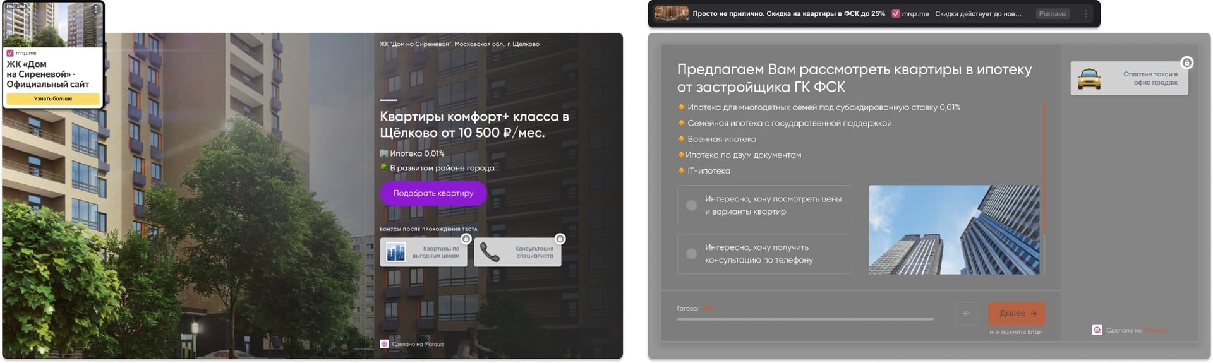Click the "Реклама" label in top banner

(1053, 14)
